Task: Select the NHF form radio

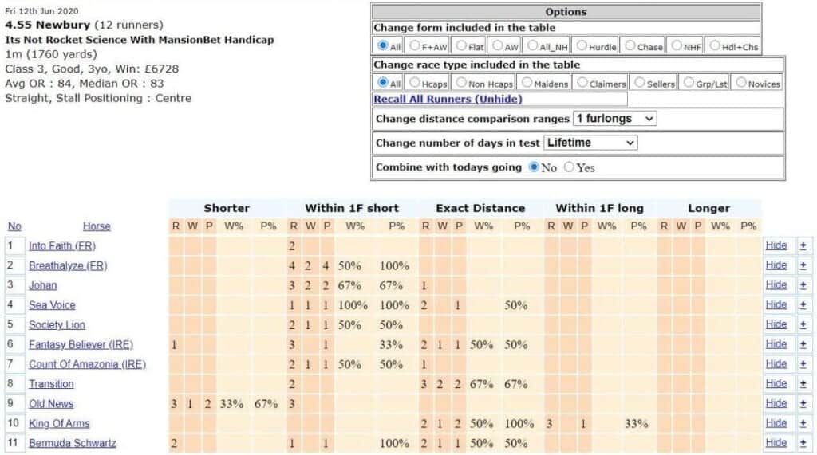Action: pyautogui.click(x=677, y=45)
